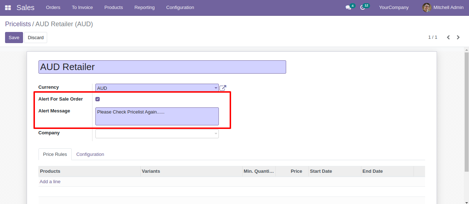
Task: Click Mitchell Admin avatar picture
Action: click(427, 8)
